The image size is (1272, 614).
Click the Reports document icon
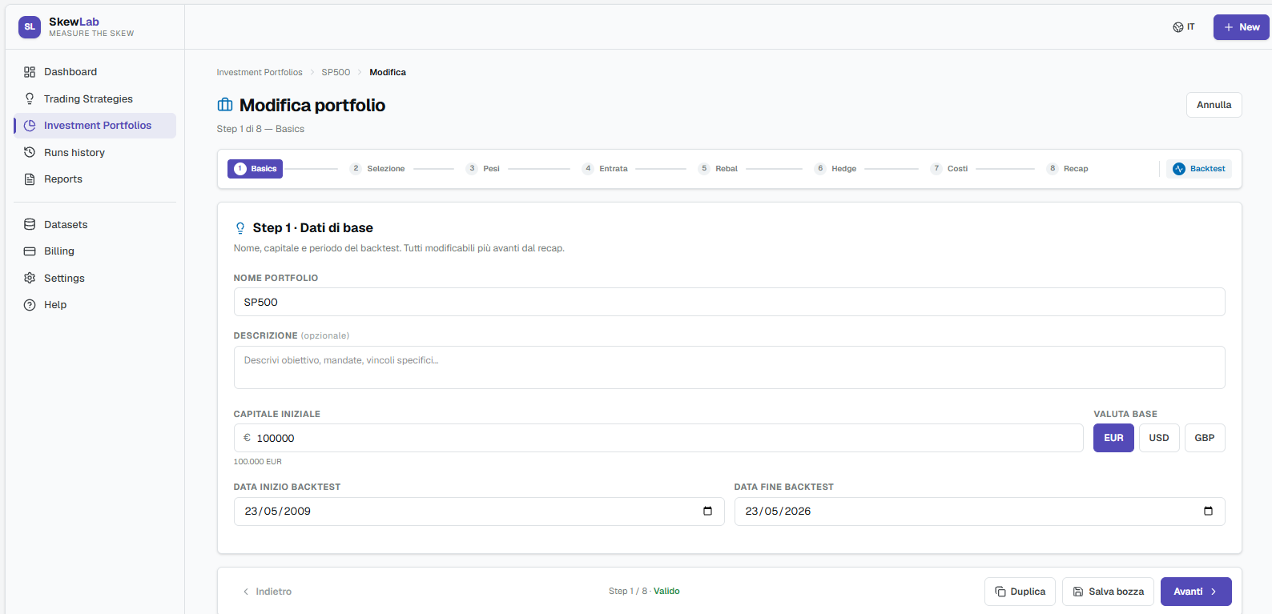[x=30, y=179]
